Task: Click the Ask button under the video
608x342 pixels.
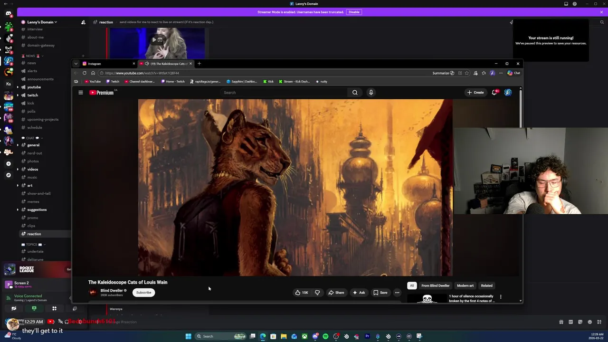Action: coord(359,293)
